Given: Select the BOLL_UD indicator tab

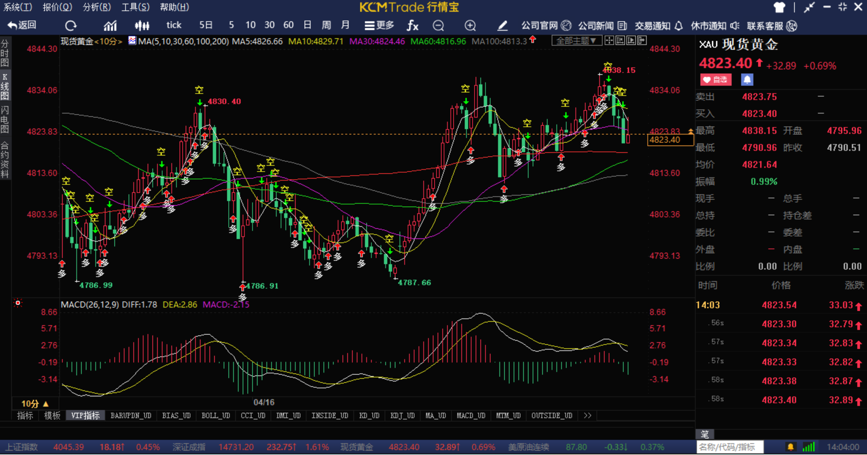Looking at the screenshot, I should [216, 416].
